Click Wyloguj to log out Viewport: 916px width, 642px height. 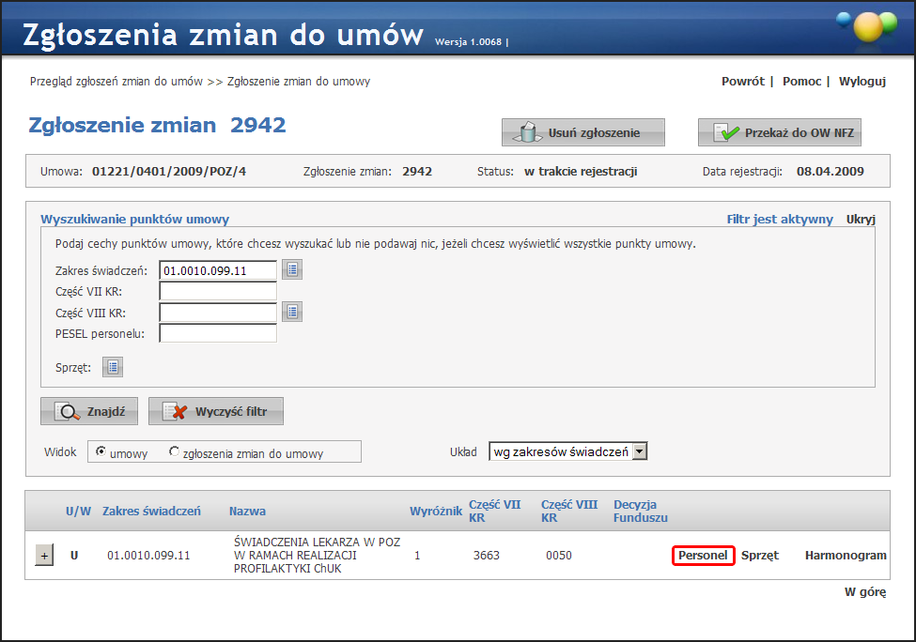(862, 82)
